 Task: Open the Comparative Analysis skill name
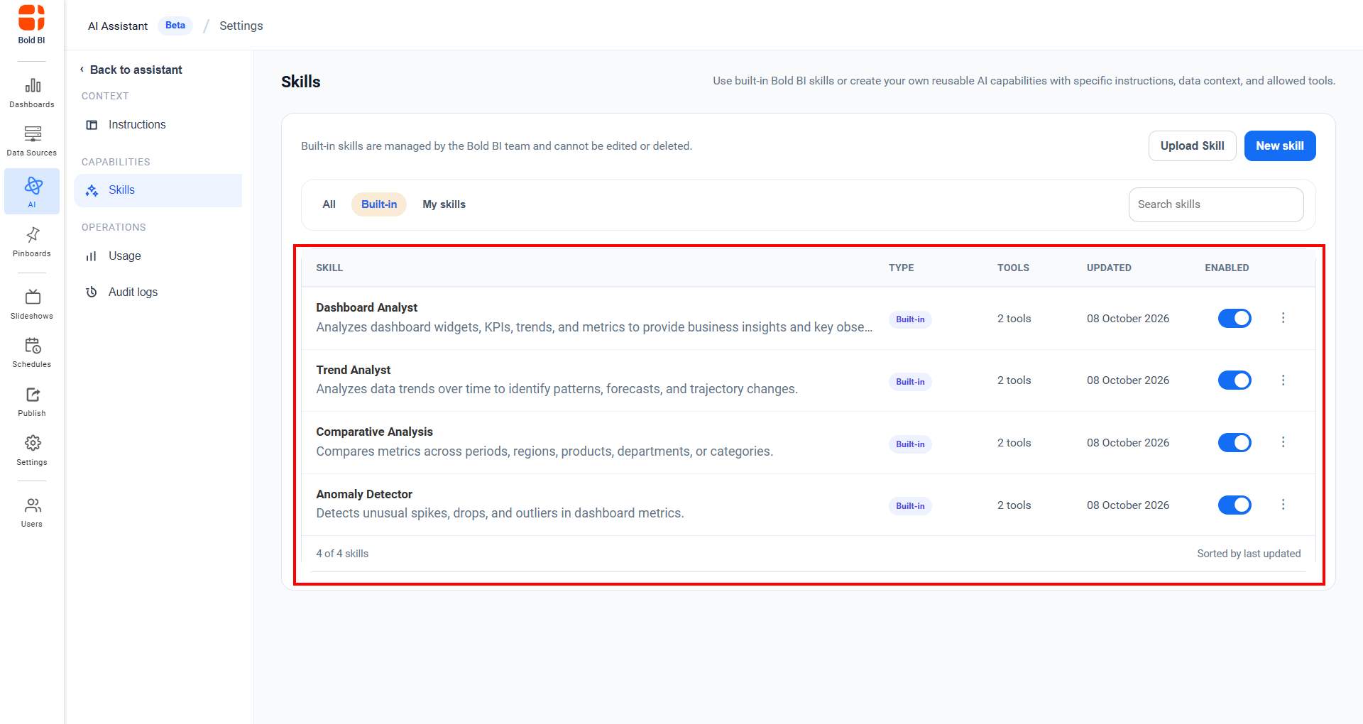(x=374, y=432)
